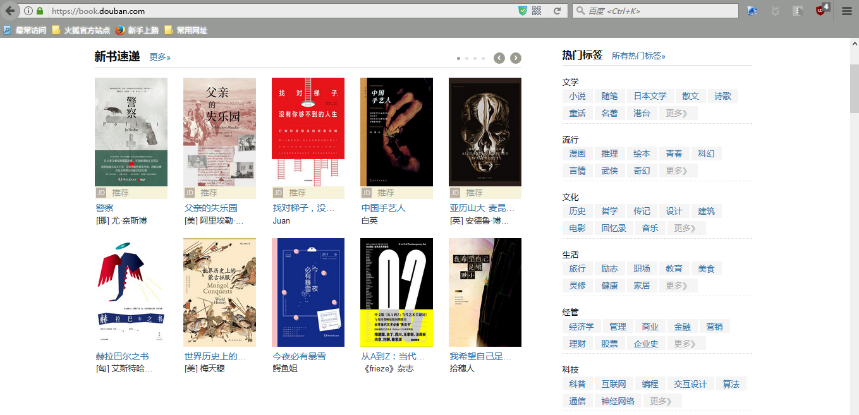Screen dimensions: 859x415
Task: Click the grey double-chevron toolbar icon
Action: pos(775,11)
